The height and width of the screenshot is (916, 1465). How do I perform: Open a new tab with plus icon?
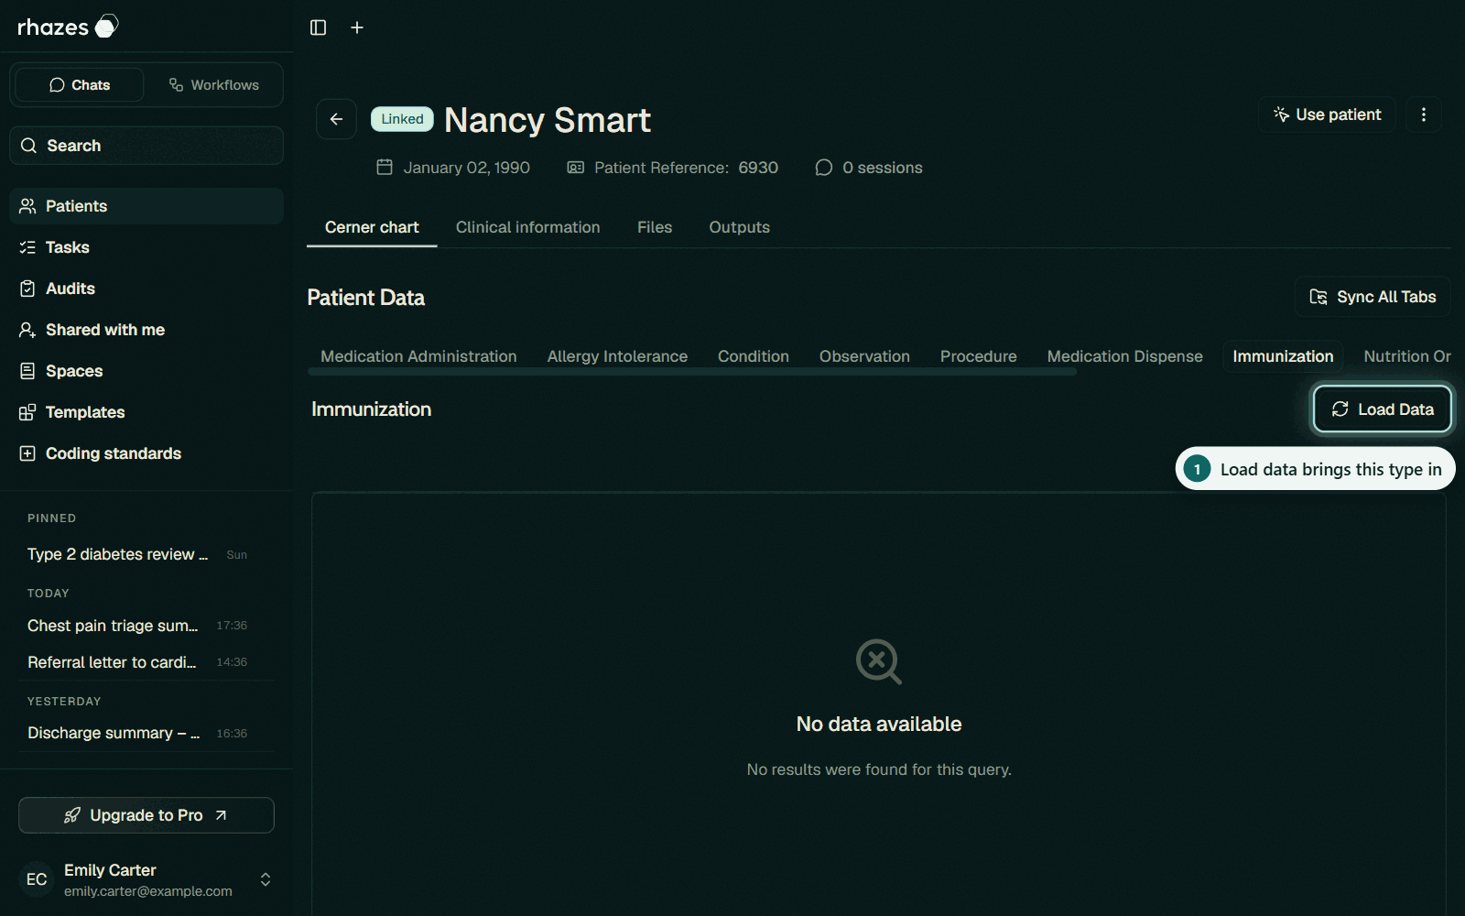click(x=357, y=27)
